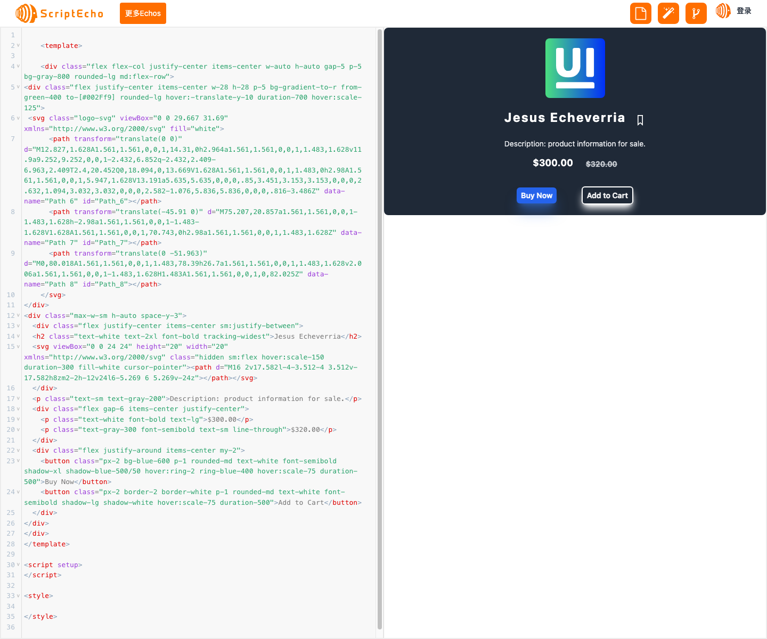Click the UI gradient logo tile
This screenshot has height=639, width=767.
[x=575, y=68]
